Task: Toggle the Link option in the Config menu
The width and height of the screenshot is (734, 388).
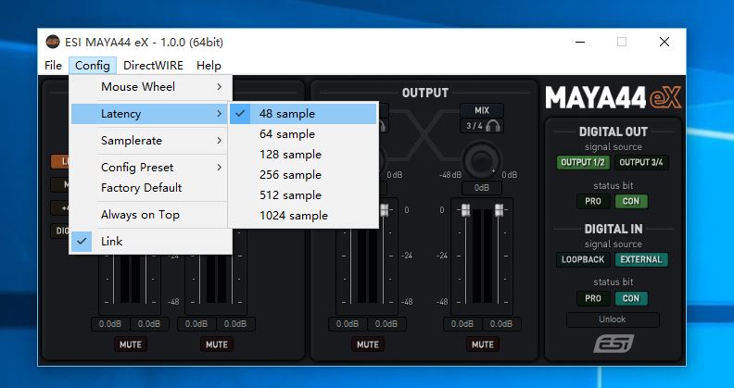Action: (x=111, y=241)
